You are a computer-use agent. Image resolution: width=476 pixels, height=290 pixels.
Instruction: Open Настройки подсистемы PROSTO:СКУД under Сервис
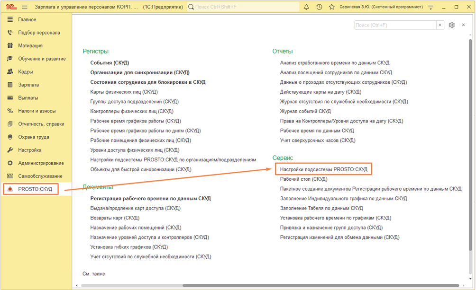pyautogui.click(x=323, y=169)
